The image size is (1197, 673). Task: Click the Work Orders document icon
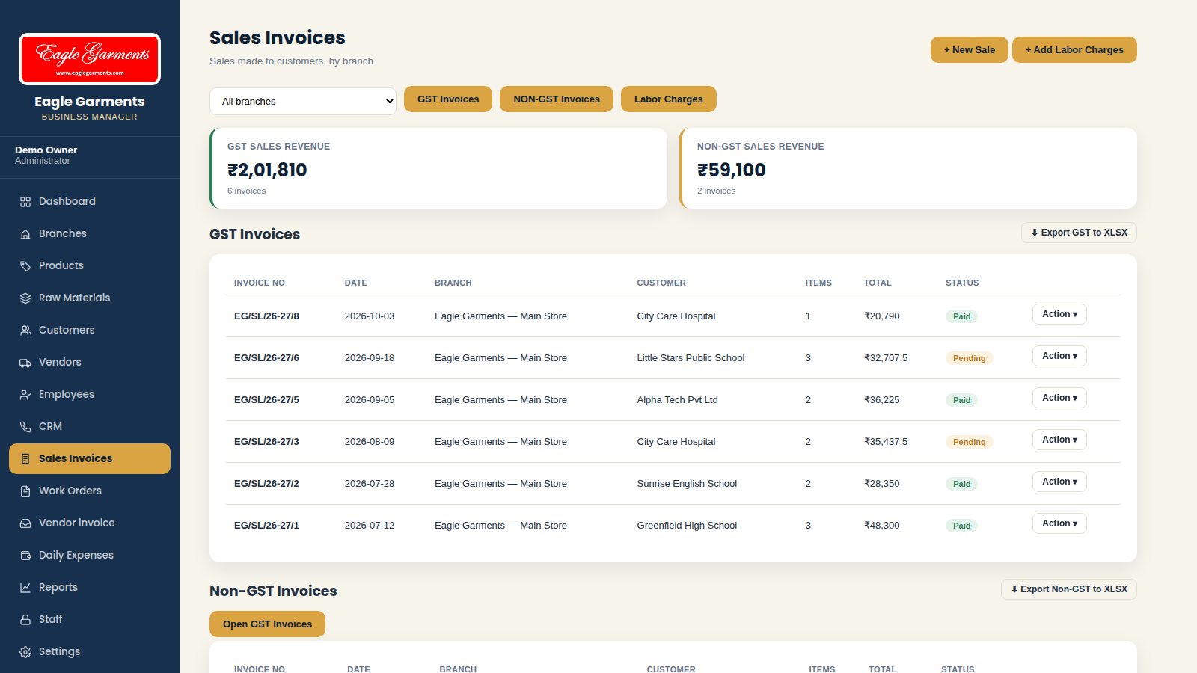25,491
